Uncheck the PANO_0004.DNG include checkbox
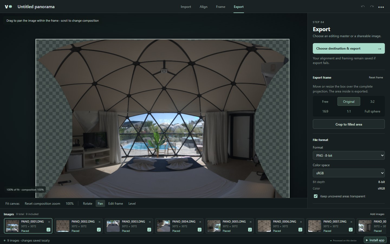 coord(200,230)
